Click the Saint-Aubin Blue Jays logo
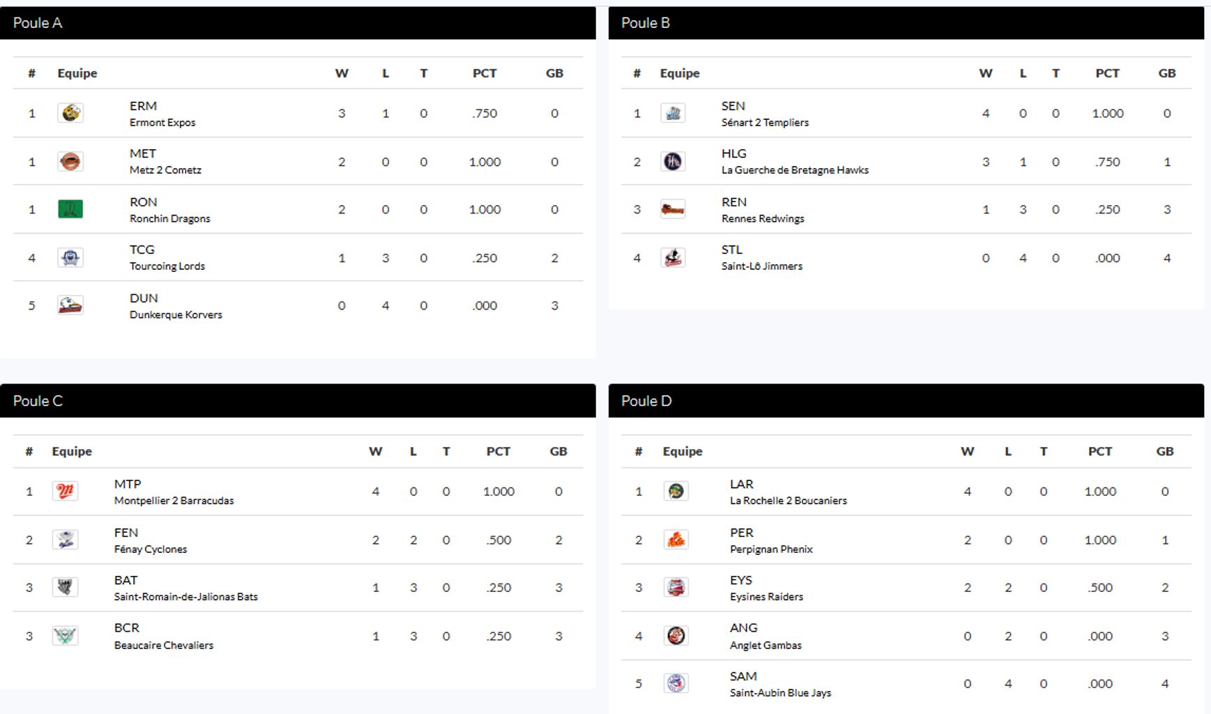The image size is (1211, 714). click(x=676, y=683)
